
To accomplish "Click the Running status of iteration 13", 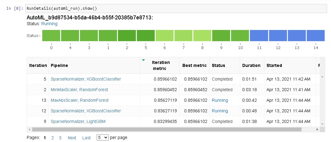I will pos(220,100).
